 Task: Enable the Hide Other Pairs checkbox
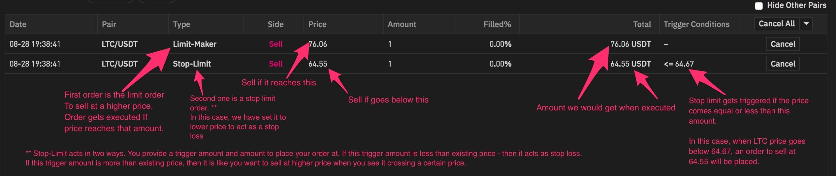tap(759, 6)
